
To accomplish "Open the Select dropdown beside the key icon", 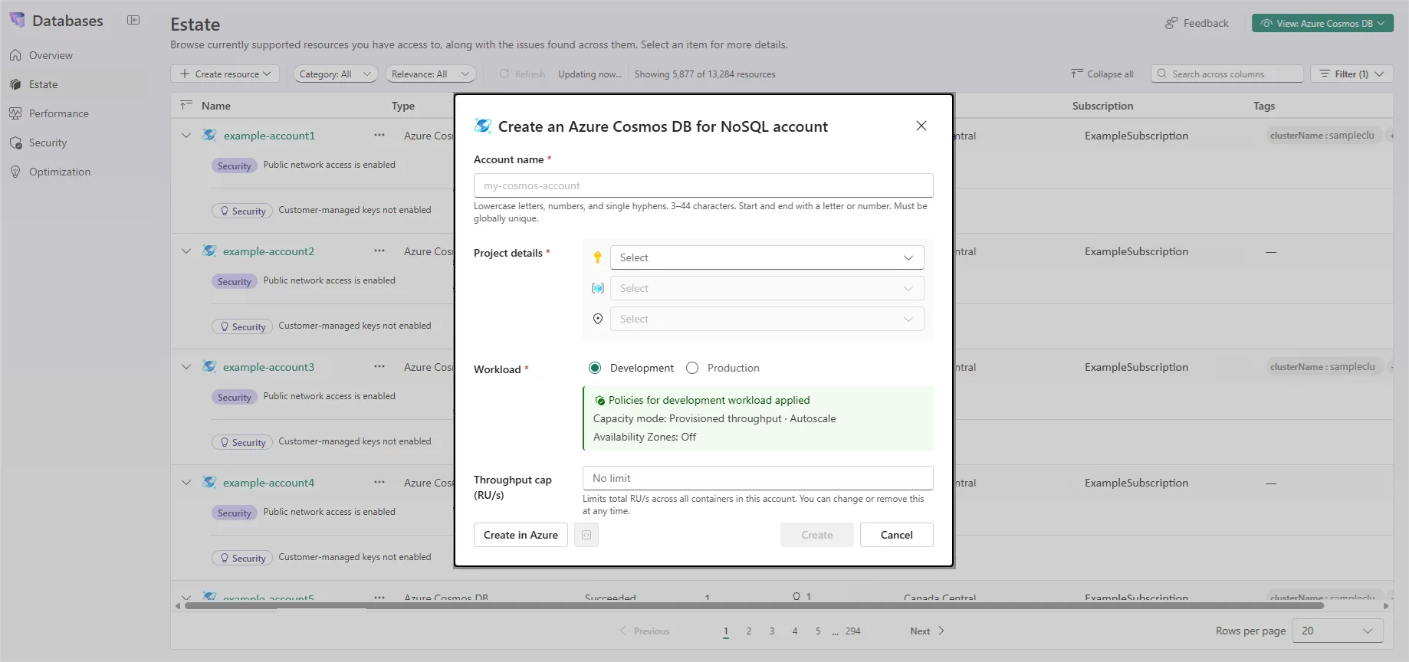I will [x=767, y=257].
